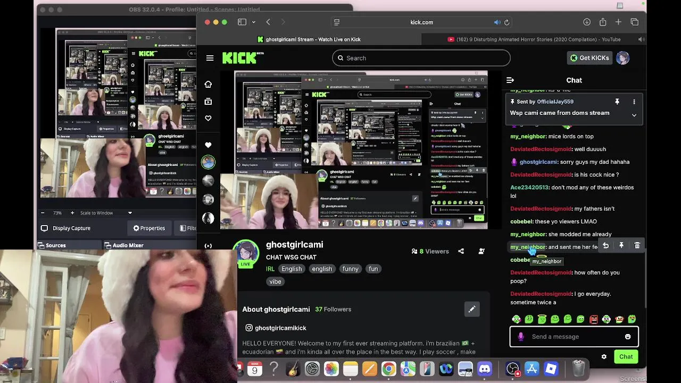Open the profile avatar menu
The width and height of the screenshot is (681, 383).
(x=622, y=58)
